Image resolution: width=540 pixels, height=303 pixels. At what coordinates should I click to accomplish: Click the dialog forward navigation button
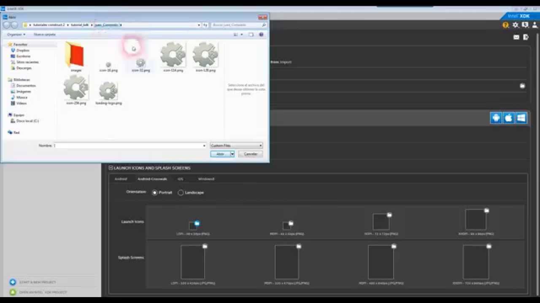point(14,25)
